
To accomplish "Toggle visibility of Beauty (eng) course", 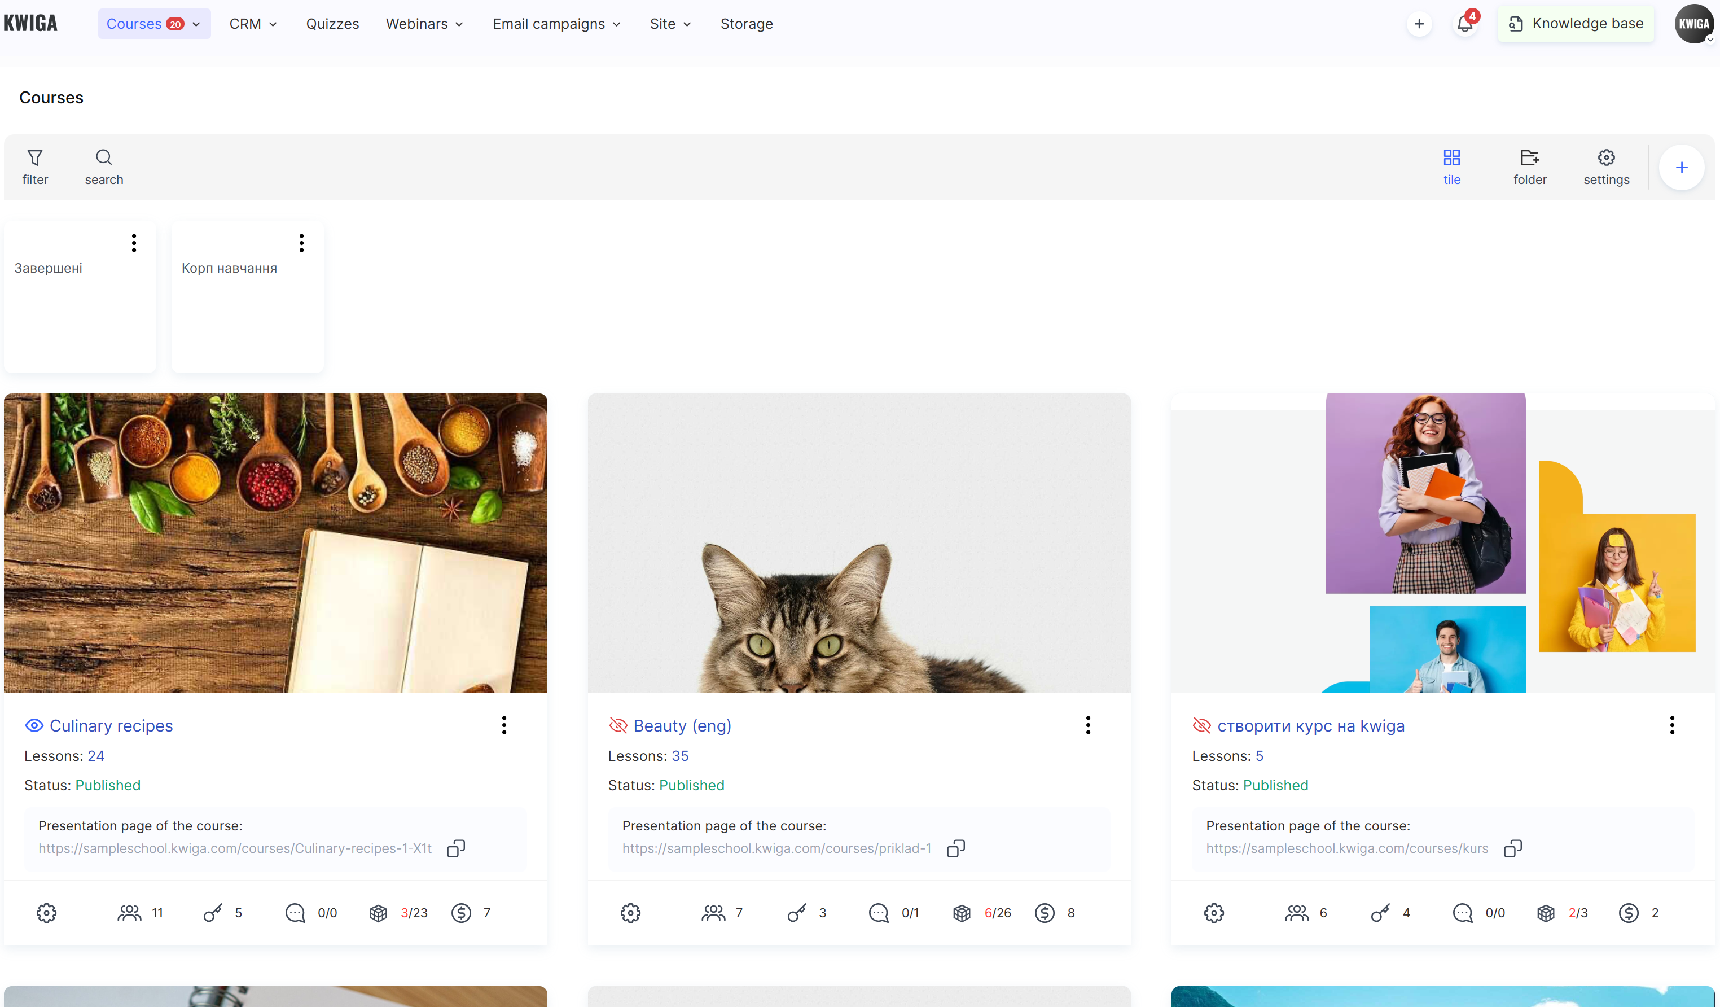I will [x=618, y=726].
